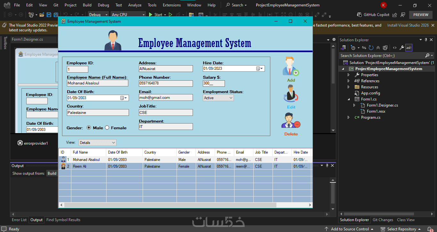The height and width of the screenshot is (232, 437).
Task: Click the Solution Explorer properties wrench icon
Action: pyautogui.click(x=402, y=48)
